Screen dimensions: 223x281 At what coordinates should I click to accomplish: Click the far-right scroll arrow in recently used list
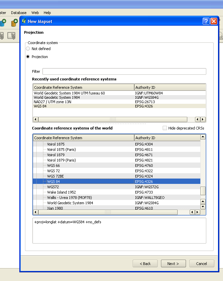pyautogui.click(x=203, y=119)
